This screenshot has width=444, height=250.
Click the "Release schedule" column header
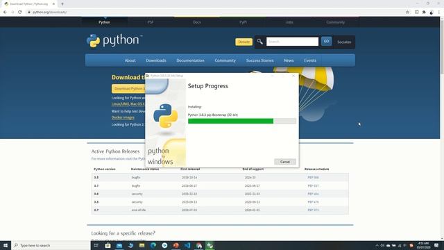click(x=316, y=169)
